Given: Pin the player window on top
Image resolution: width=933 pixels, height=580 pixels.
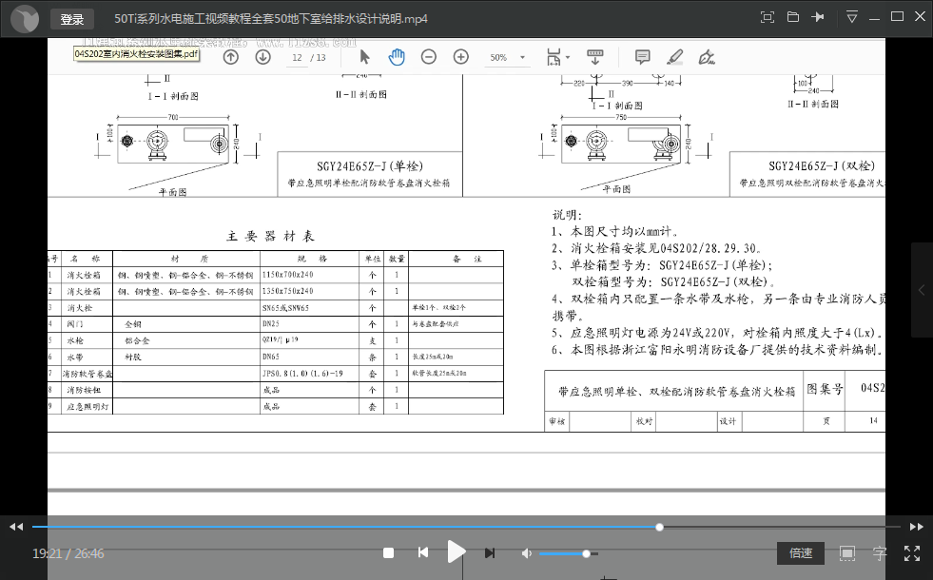Looking at the screenshot, I should coord(818,17).
